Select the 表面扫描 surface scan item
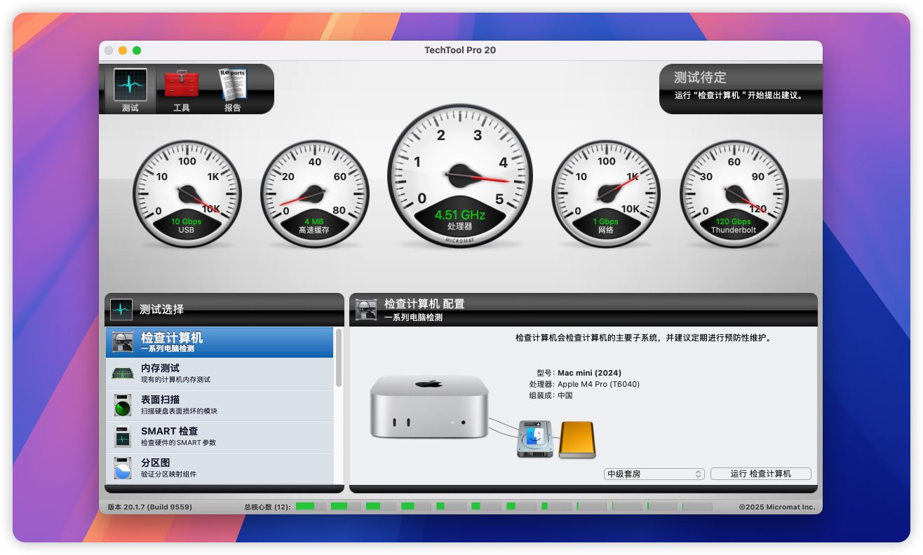923x555 pixels. pos(220,405)
